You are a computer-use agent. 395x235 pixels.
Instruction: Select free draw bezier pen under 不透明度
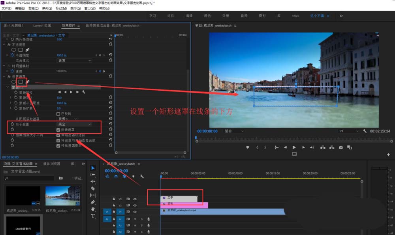coord(27,50)
